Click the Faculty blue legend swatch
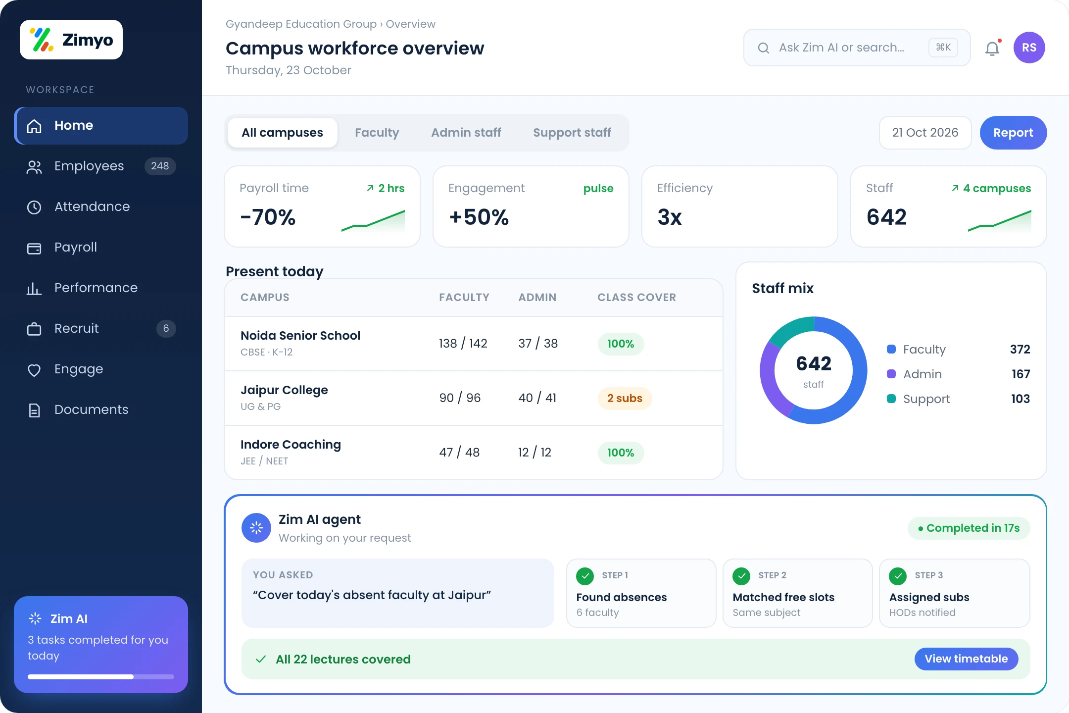This screenshot has height=713, width=1069. click(891, 349)
